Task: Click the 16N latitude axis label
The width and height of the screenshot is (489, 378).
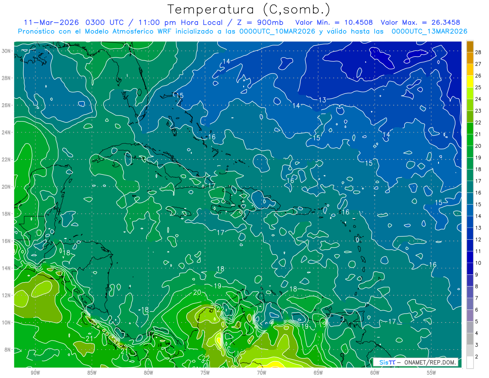Action: 7,241
